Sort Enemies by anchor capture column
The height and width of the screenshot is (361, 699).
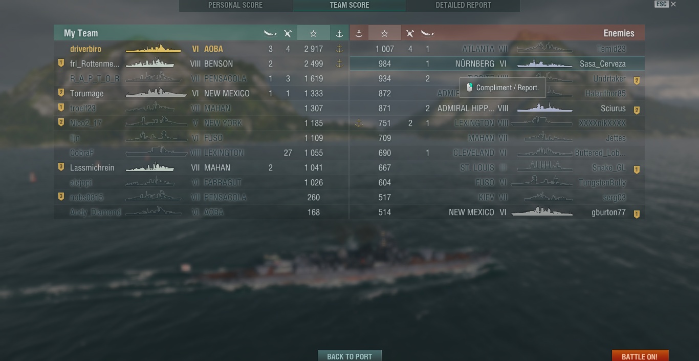359,33
